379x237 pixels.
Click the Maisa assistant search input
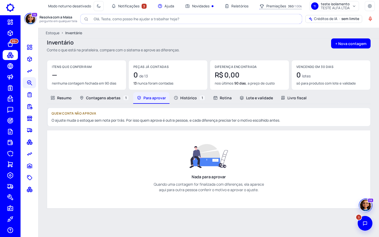(191, 19)
